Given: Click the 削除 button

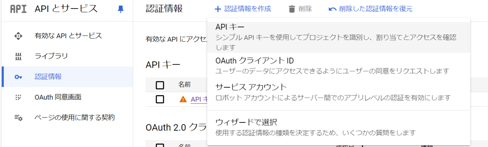Looking at the screenshot, I should click(300, 9).
